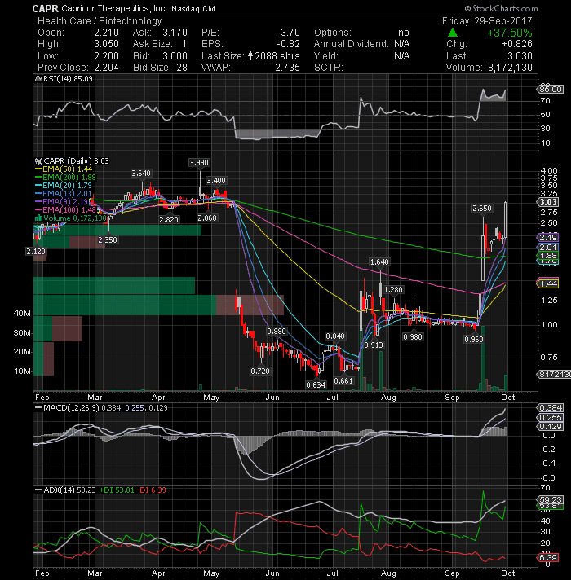
Task: Click the Friday 29-Sep-2017 date
Action: click(487, 21)
